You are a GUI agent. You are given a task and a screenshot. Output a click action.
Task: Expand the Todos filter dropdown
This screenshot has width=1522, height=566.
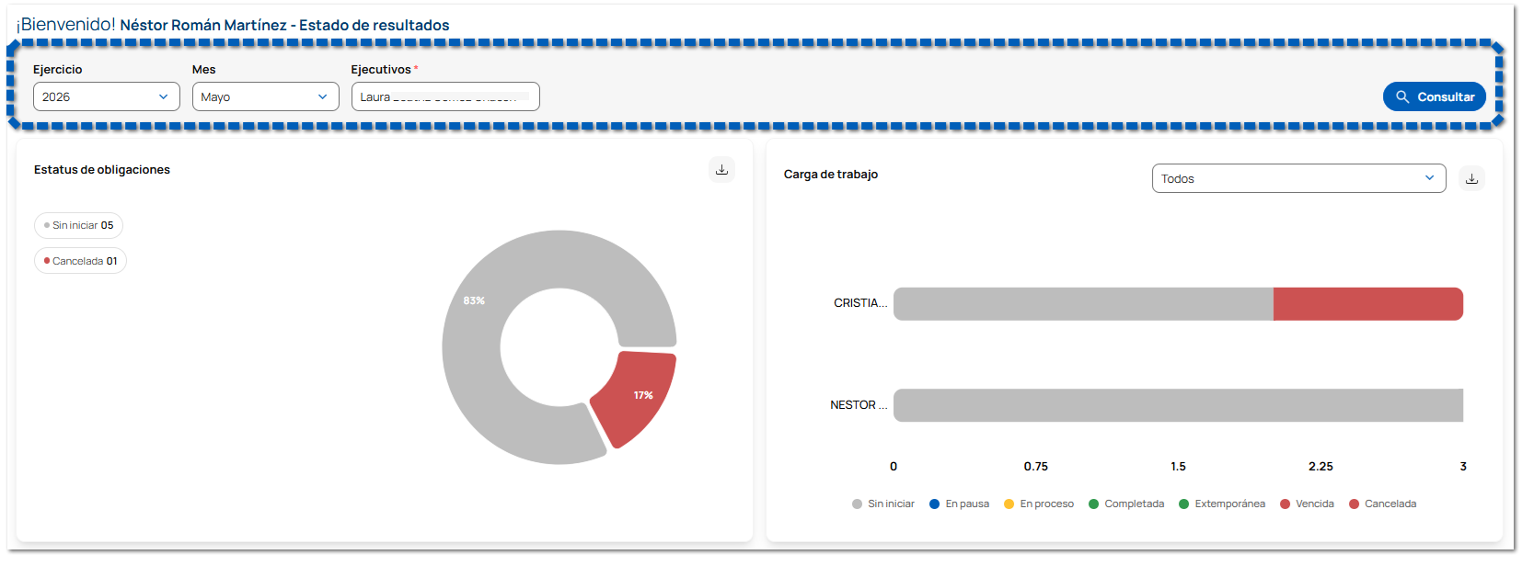(x=1298, y=178)
